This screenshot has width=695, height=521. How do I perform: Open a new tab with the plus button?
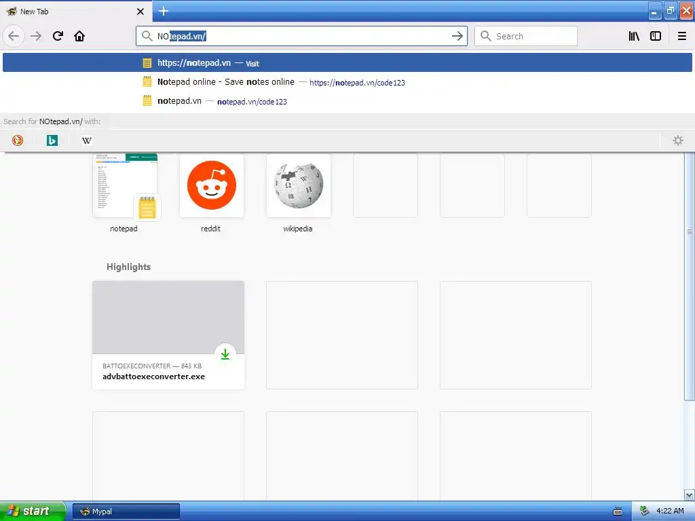164,11
